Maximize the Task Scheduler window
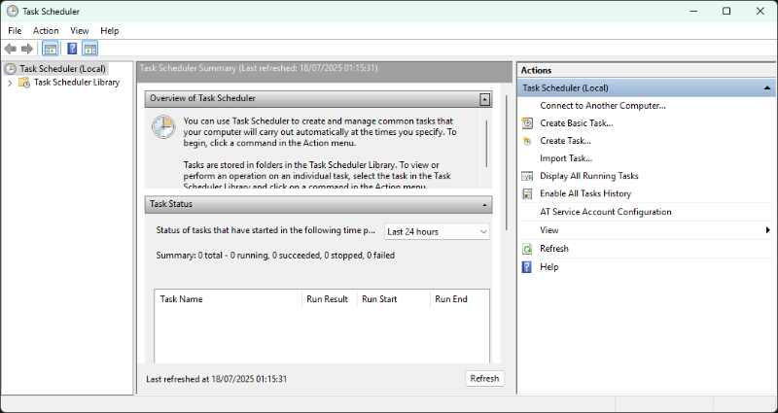Screen dimensions: 778x413 726,11
